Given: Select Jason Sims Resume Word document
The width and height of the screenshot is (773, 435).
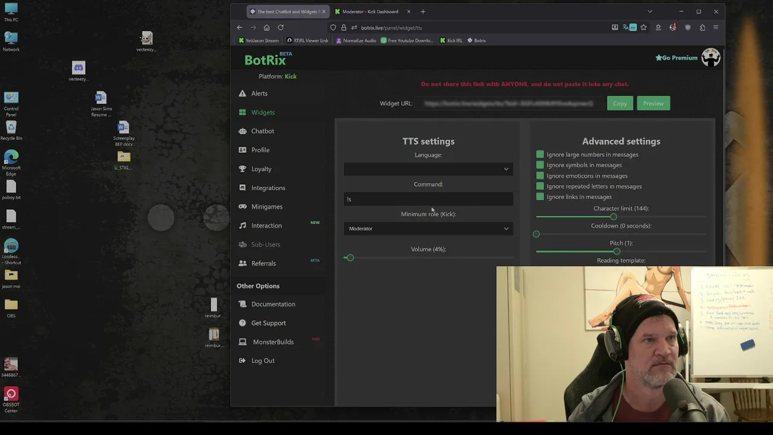Looking at the screenshot, I should [101, 103].
